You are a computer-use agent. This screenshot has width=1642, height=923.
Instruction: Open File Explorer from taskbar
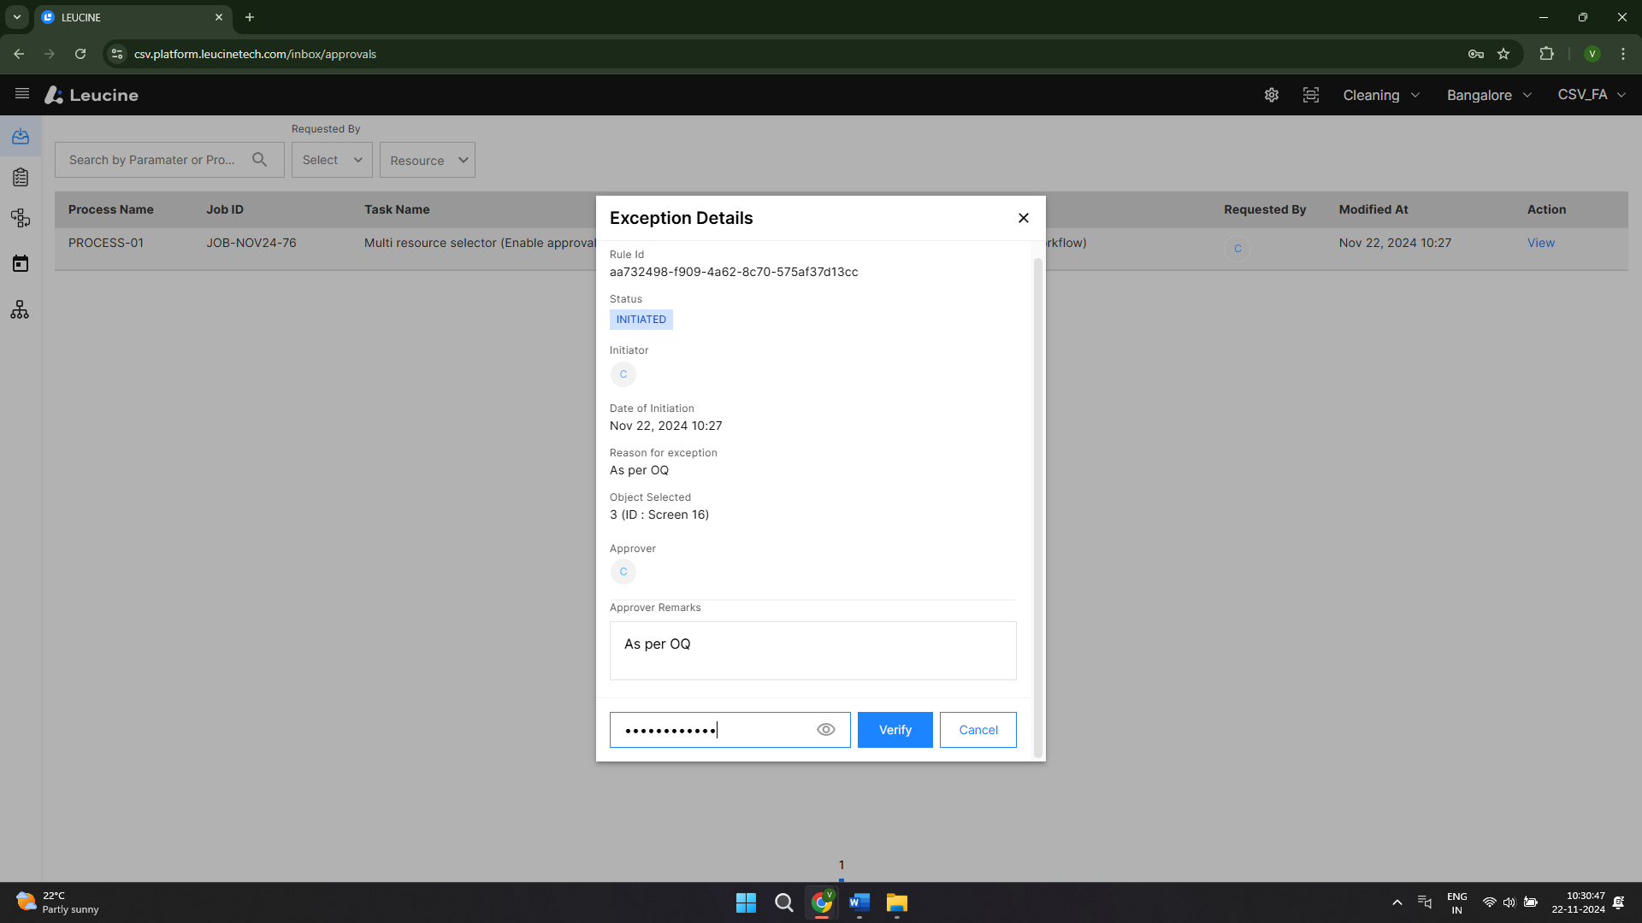(x=896, y=902)
